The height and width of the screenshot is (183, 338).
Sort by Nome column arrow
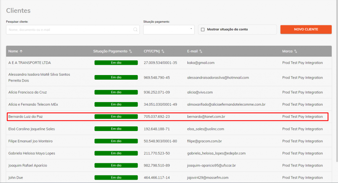[21, 51]
